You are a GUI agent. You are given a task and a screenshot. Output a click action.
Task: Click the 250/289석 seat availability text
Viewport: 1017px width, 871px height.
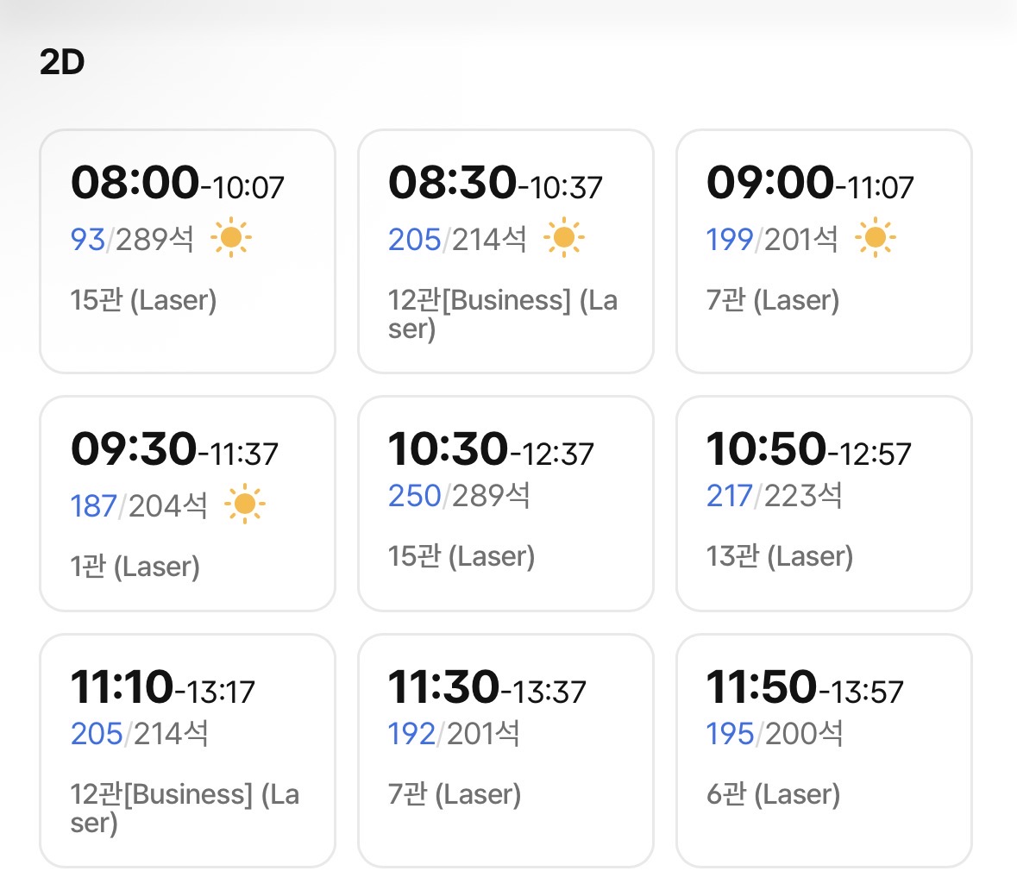(459, 496)
